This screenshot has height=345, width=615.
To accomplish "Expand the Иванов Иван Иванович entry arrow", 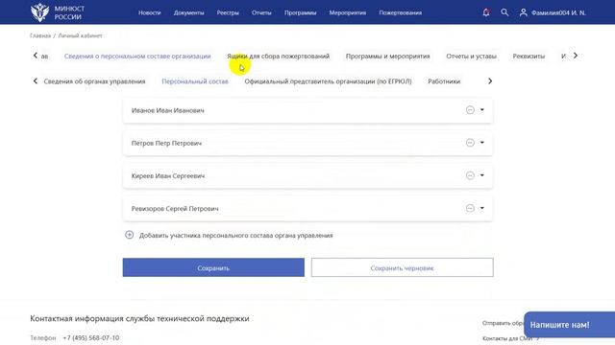I will click(x=482, y=110).
